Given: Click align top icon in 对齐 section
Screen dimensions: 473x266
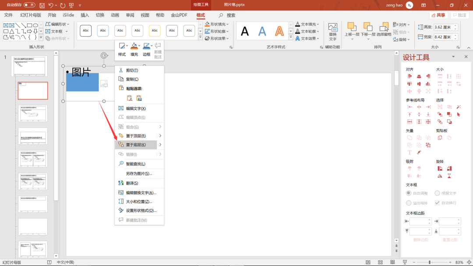Looking at the screenshot, I should pos(409,84).
